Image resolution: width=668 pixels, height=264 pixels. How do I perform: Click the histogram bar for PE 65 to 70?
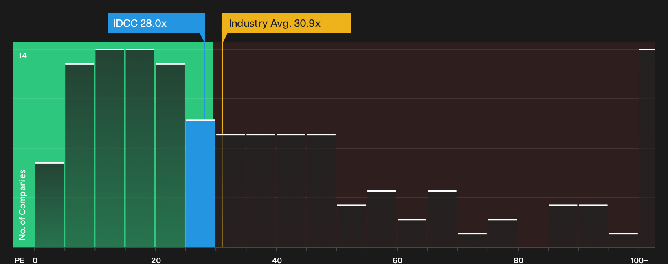[442, 219]
